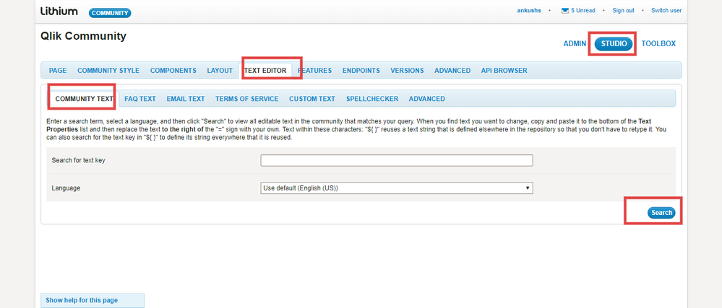Image resolution: width=722 pixels, height=308 pixels.
Task: Expand the Language dropdown
Action: [397, 188]
